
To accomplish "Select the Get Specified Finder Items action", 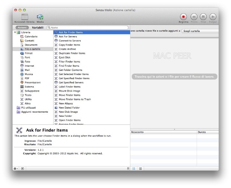I will [92, 78].
